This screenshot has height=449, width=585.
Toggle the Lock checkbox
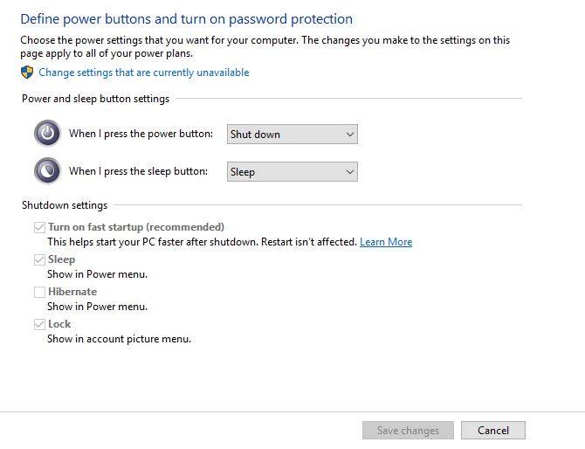coord(39,324)
